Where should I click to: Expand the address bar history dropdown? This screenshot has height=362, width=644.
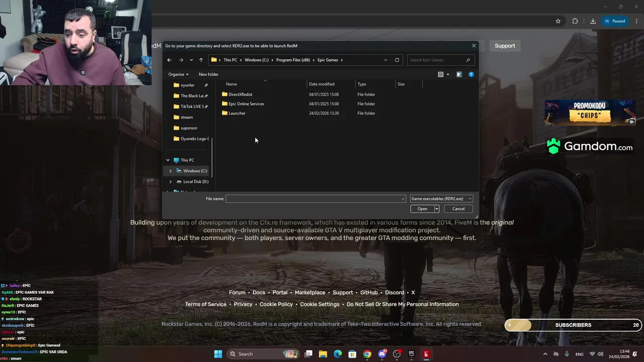click(385, 60)
